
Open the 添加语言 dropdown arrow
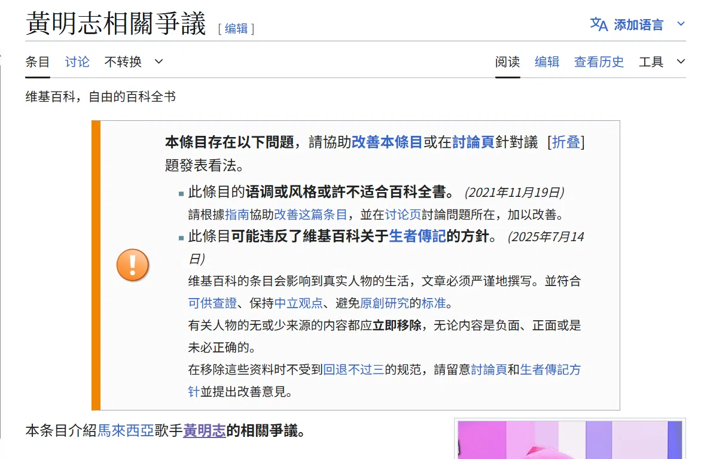tap(681, 25)
